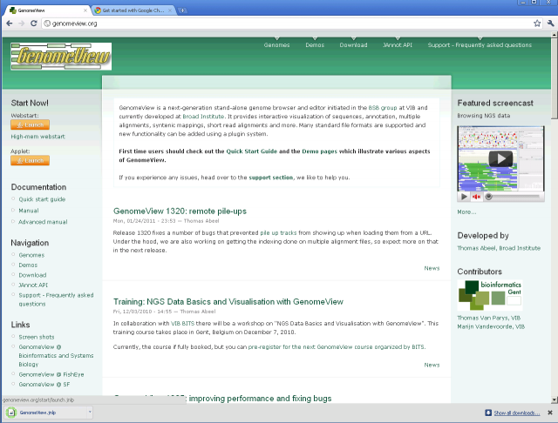Image resolution: width=558 pixels, height=423 pixels.
Task: Click the browser back arrow
Action: pos(10,23)
